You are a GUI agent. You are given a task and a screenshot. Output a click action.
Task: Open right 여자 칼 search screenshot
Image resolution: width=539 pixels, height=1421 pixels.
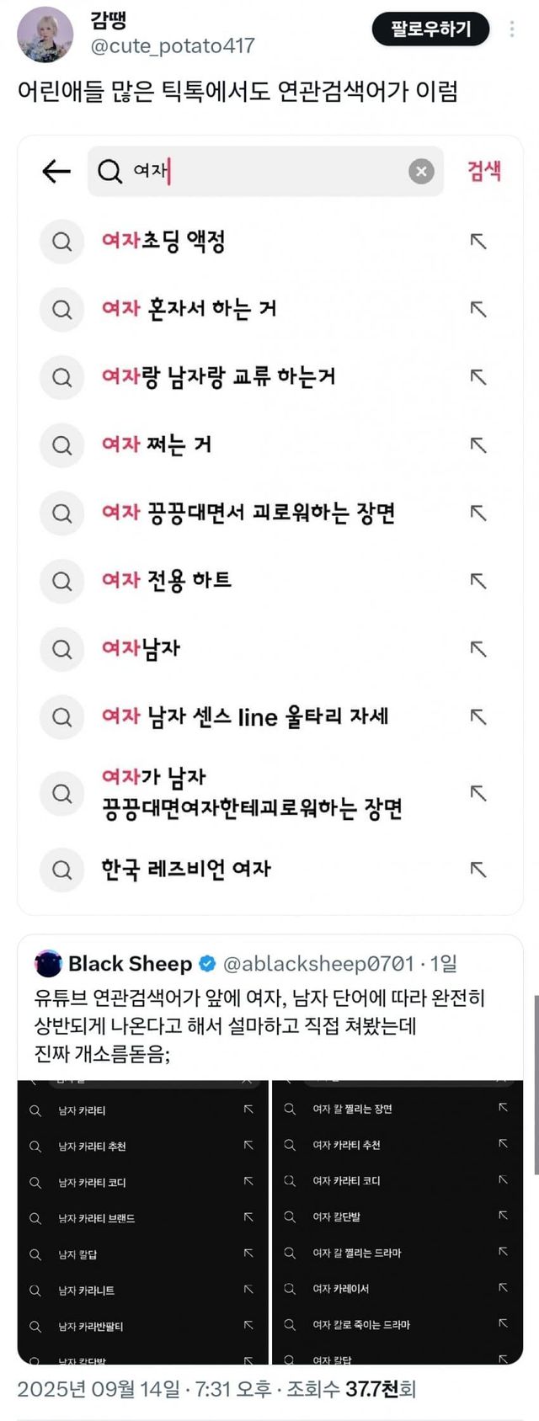pyautogui.click(x=397, y=1221)
